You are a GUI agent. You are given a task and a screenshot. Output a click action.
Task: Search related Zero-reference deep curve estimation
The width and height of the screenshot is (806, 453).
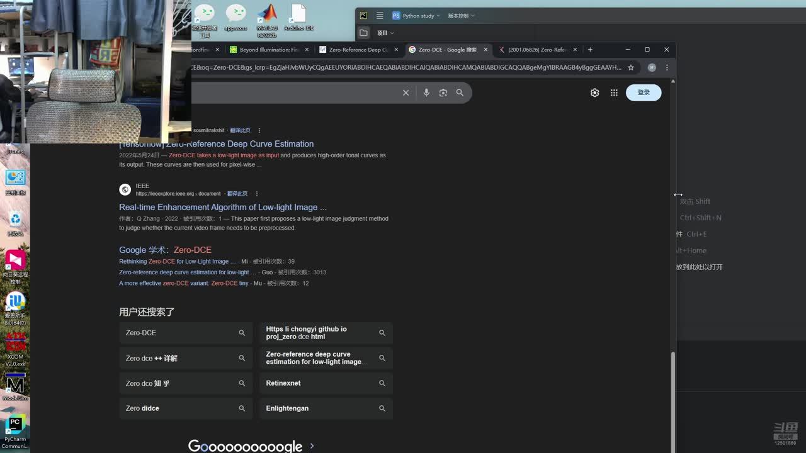[326, 358]
